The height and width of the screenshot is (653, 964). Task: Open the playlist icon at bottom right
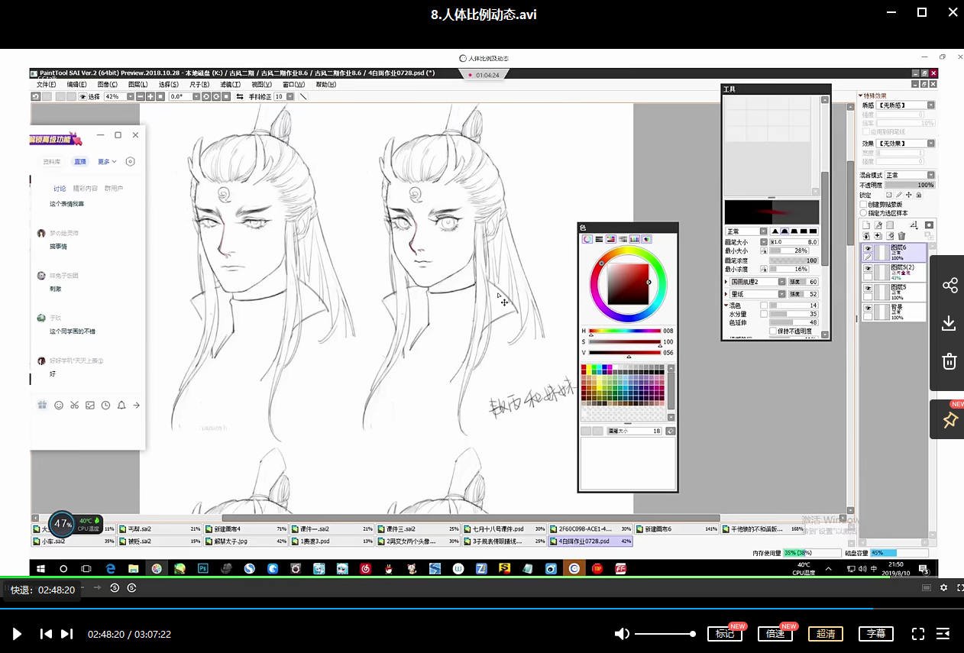[943, 634]
